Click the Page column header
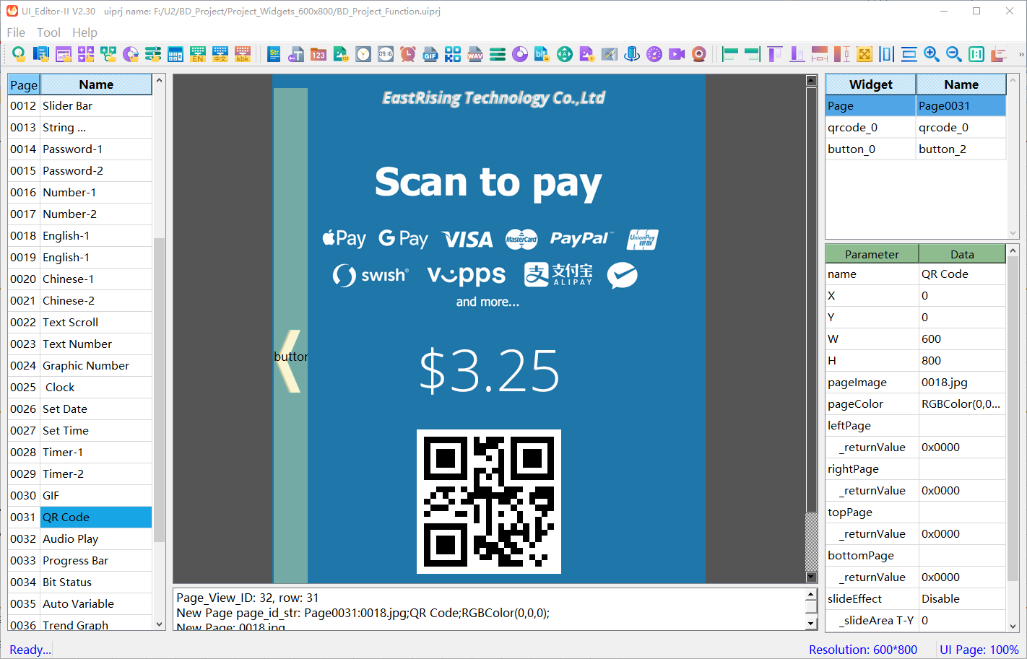The image size is (1027, 659). (x=24, y=84)
